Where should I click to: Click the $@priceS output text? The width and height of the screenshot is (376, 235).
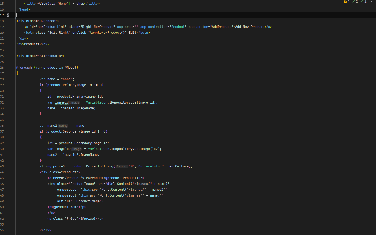pos(88,219)
